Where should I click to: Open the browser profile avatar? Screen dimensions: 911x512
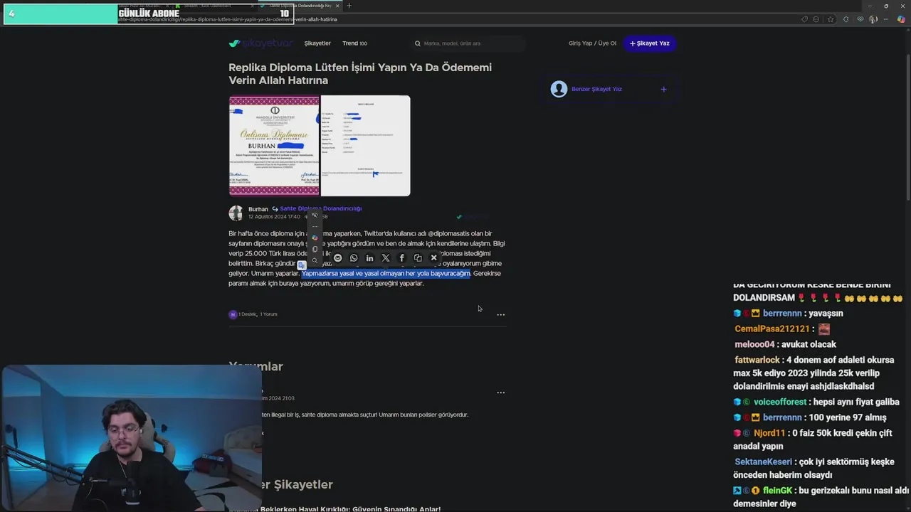click(873, 19)
